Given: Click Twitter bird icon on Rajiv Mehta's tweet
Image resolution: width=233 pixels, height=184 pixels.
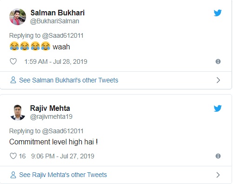Looking at the screenshot, I should point(218,109).
